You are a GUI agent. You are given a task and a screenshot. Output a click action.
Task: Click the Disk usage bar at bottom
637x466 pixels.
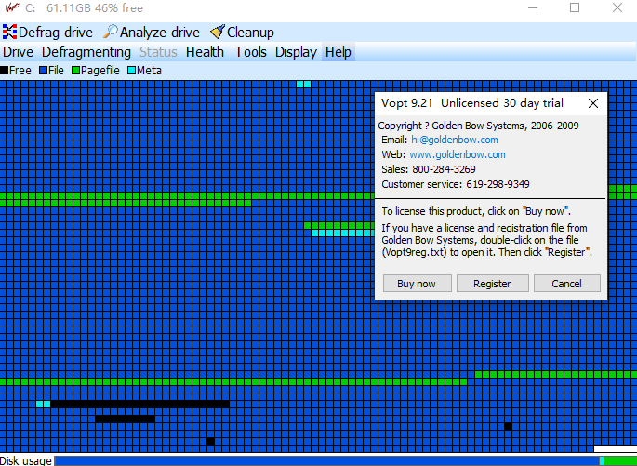(325, 460)
